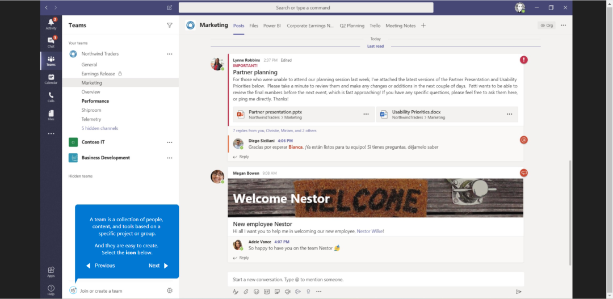Open the Q2 Planning tab

click(352, 26)
